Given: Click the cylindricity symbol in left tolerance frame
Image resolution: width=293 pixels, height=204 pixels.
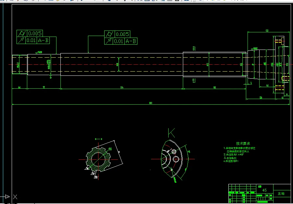Looking at the screenshot, I should tap(22, 34).
